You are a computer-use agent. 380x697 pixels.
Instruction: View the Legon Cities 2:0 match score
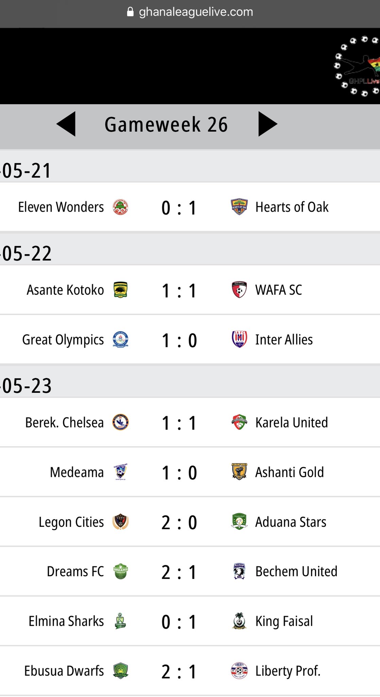[179, 522]
